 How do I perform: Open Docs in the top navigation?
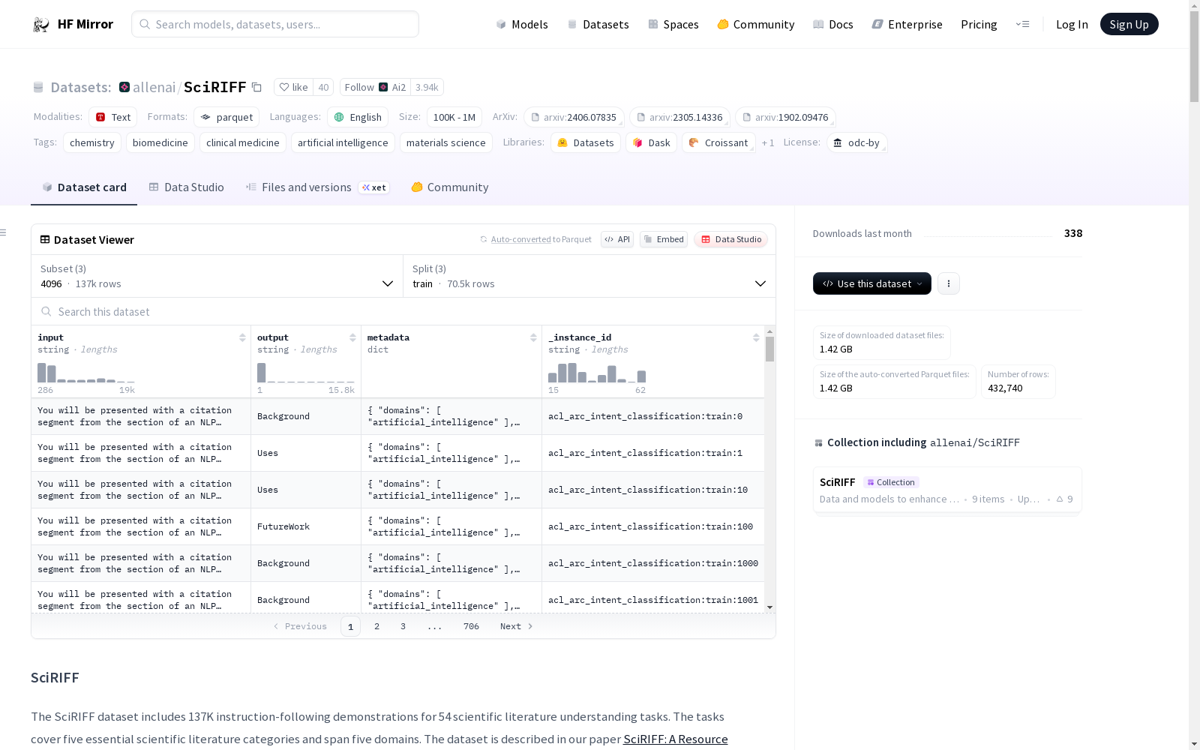tap(833, 24)
